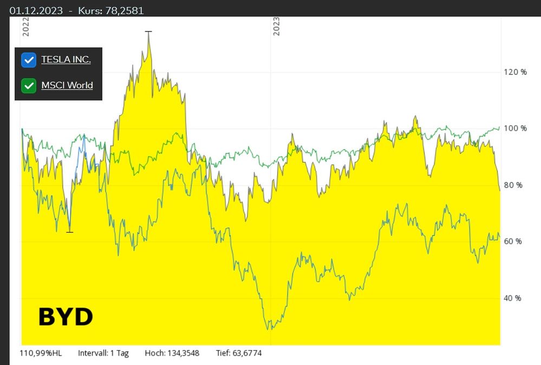Image resolution: width=541 pixels, height=365 pixels.
Task: Uncheck the MSCI World green checkbox
Action: tap(29, 86)
